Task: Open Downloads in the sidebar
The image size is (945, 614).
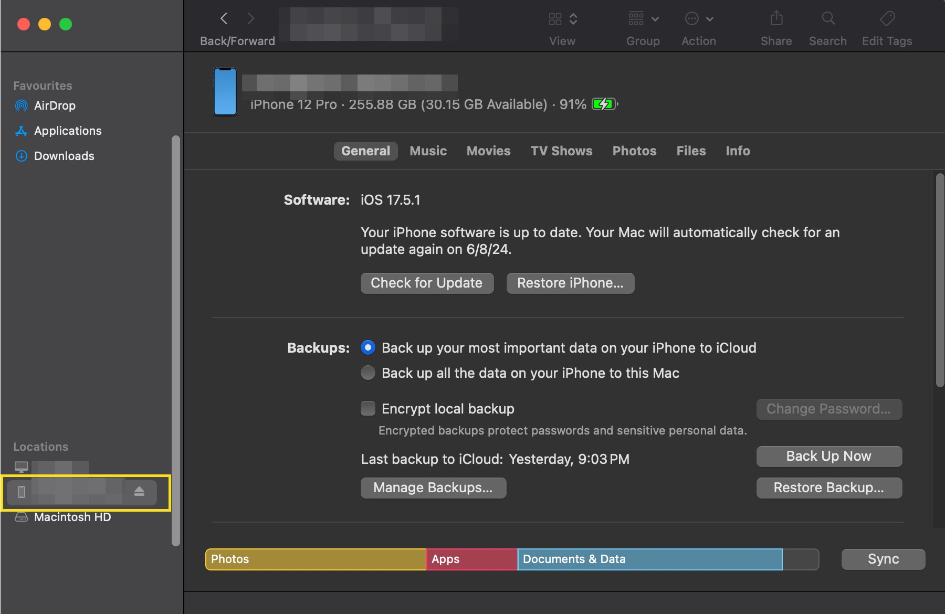Action: (x=64, y=156)
